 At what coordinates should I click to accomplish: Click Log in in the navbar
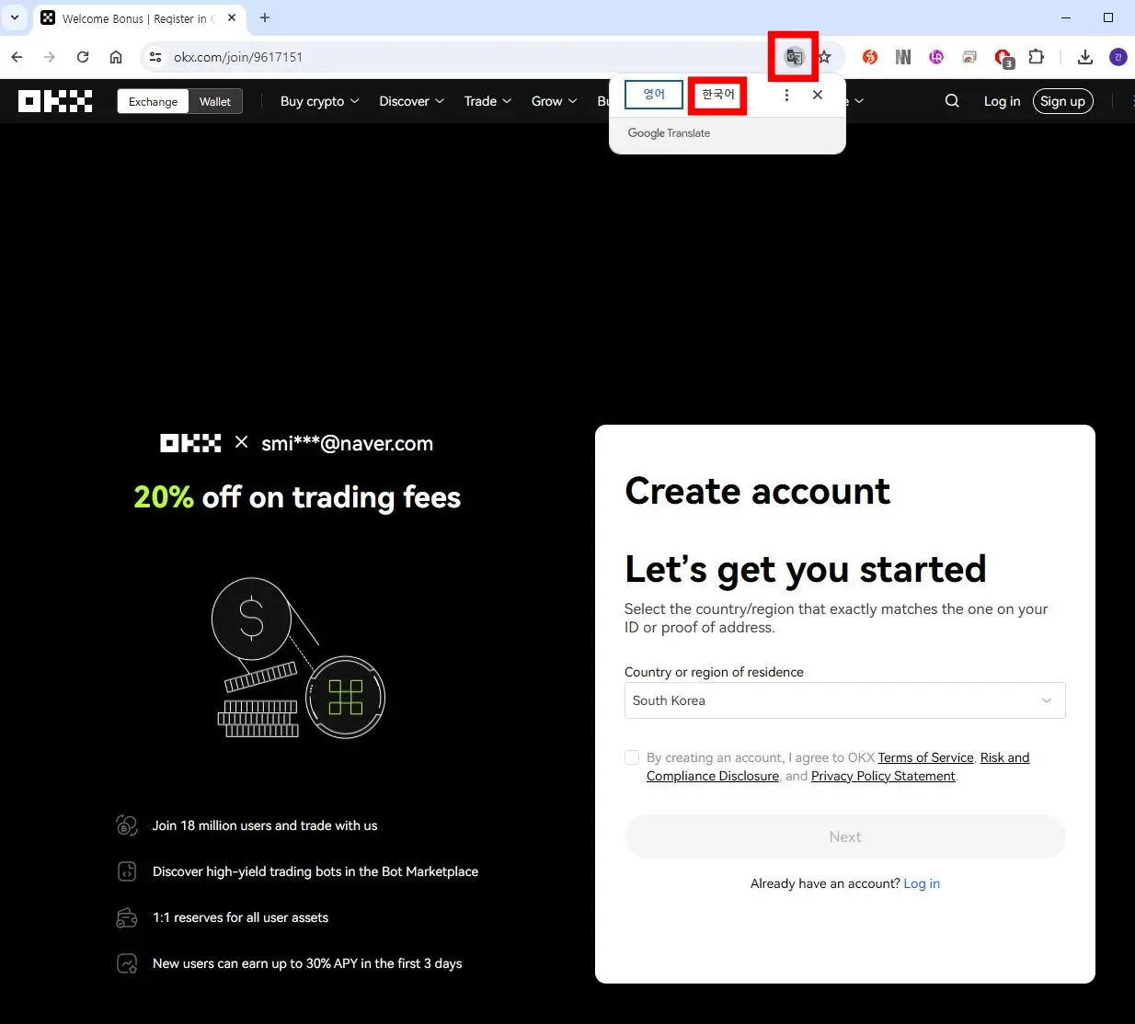pos(1002,101)
